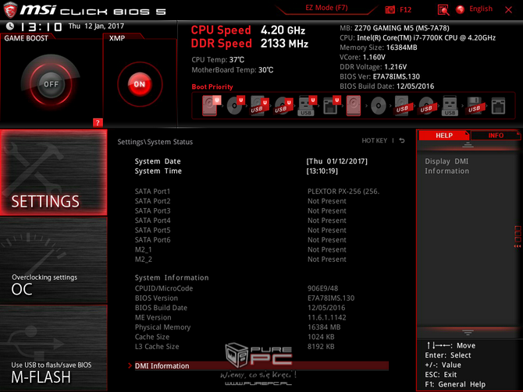The width and height of the screenshot is (523, 392).
Task: Open the HOT KEY list
Action: (x=374, y=140)
